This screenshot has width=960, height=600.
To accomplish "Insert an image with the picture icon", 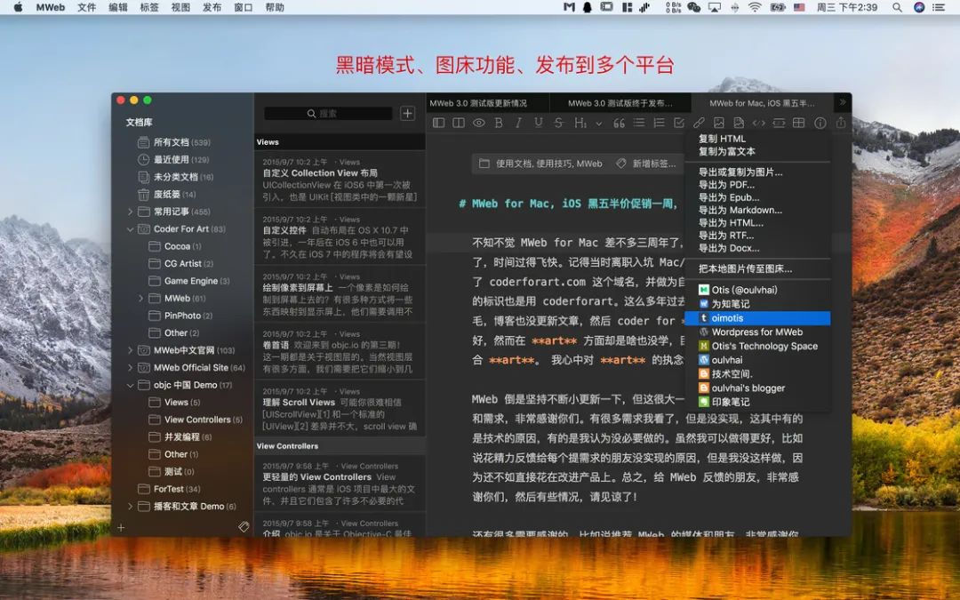I will [x=719, y=123].
